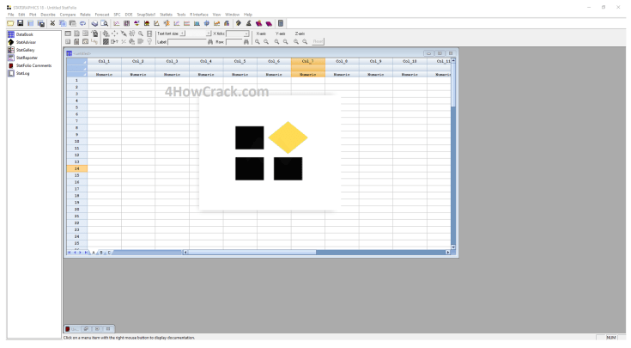The width and height of the screenshot is (631, 348).
Task: Switch to sheet tab A
Action: coord(94,253)
